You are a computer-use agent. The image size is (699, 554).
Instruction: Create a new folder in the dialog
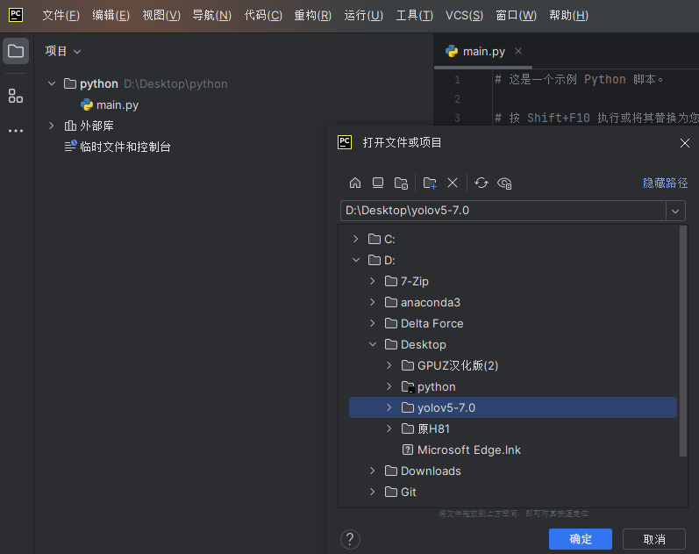click(x=430, y=183)
